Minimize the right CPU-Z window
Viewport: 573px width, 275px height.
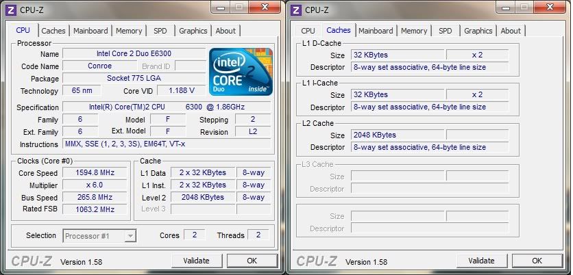coord(506,7)
